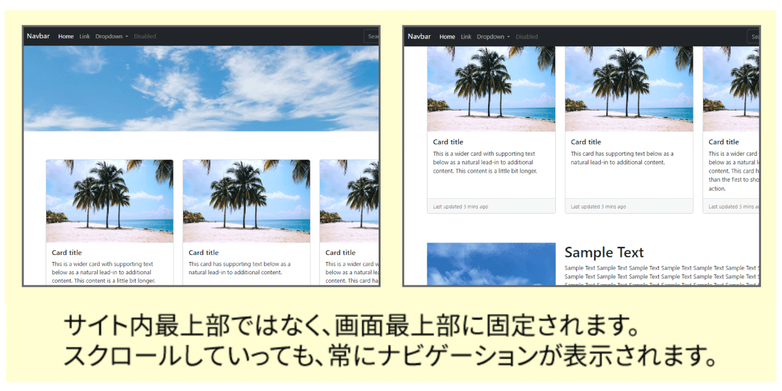Select the Link nav item in the right screenshot

click(466, 36)
